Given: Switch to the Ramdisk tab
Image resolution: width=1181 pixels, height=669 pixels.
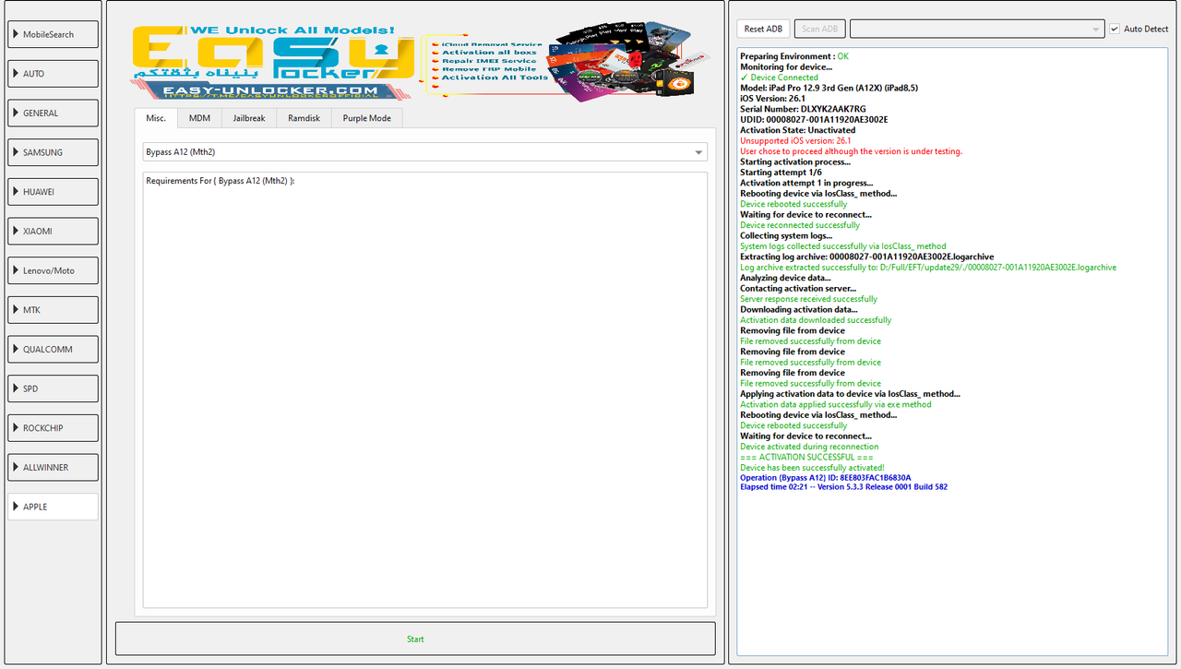Looking at the screenshot, I should (x=304, y=118).
